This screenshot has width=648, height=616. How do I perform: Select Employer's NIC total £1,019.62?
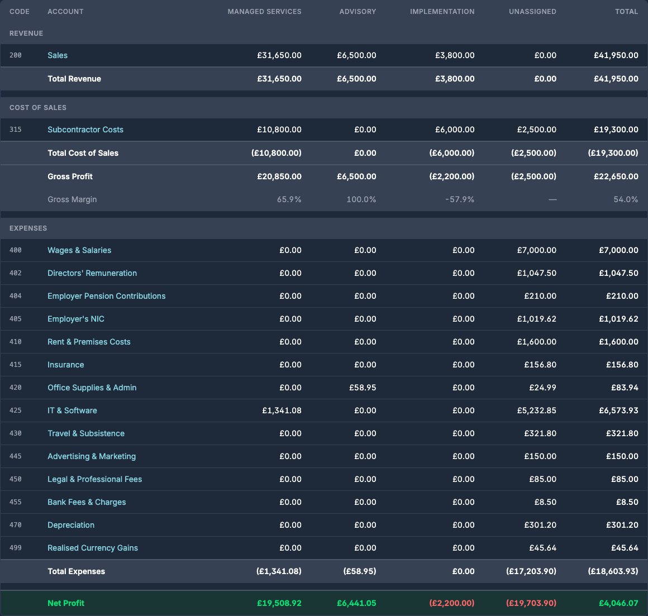(618, 319)
